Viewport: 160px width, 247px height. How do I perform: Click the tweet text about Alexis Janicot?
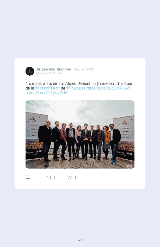point(79,83)
